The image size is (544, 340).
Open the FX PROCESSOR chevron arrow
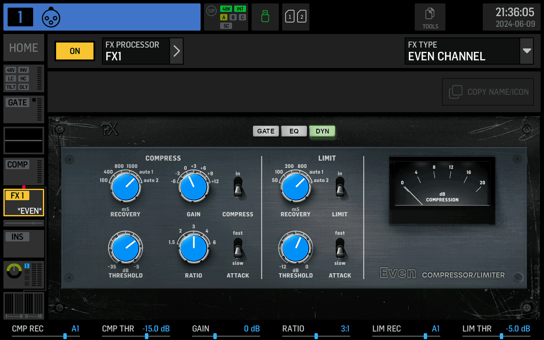pyautogui.click(x=176, y=51)
